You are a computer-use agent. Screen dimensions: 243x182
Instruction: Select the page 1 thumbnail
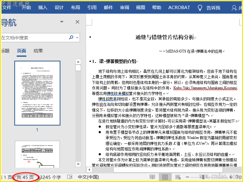click(37, 93)
